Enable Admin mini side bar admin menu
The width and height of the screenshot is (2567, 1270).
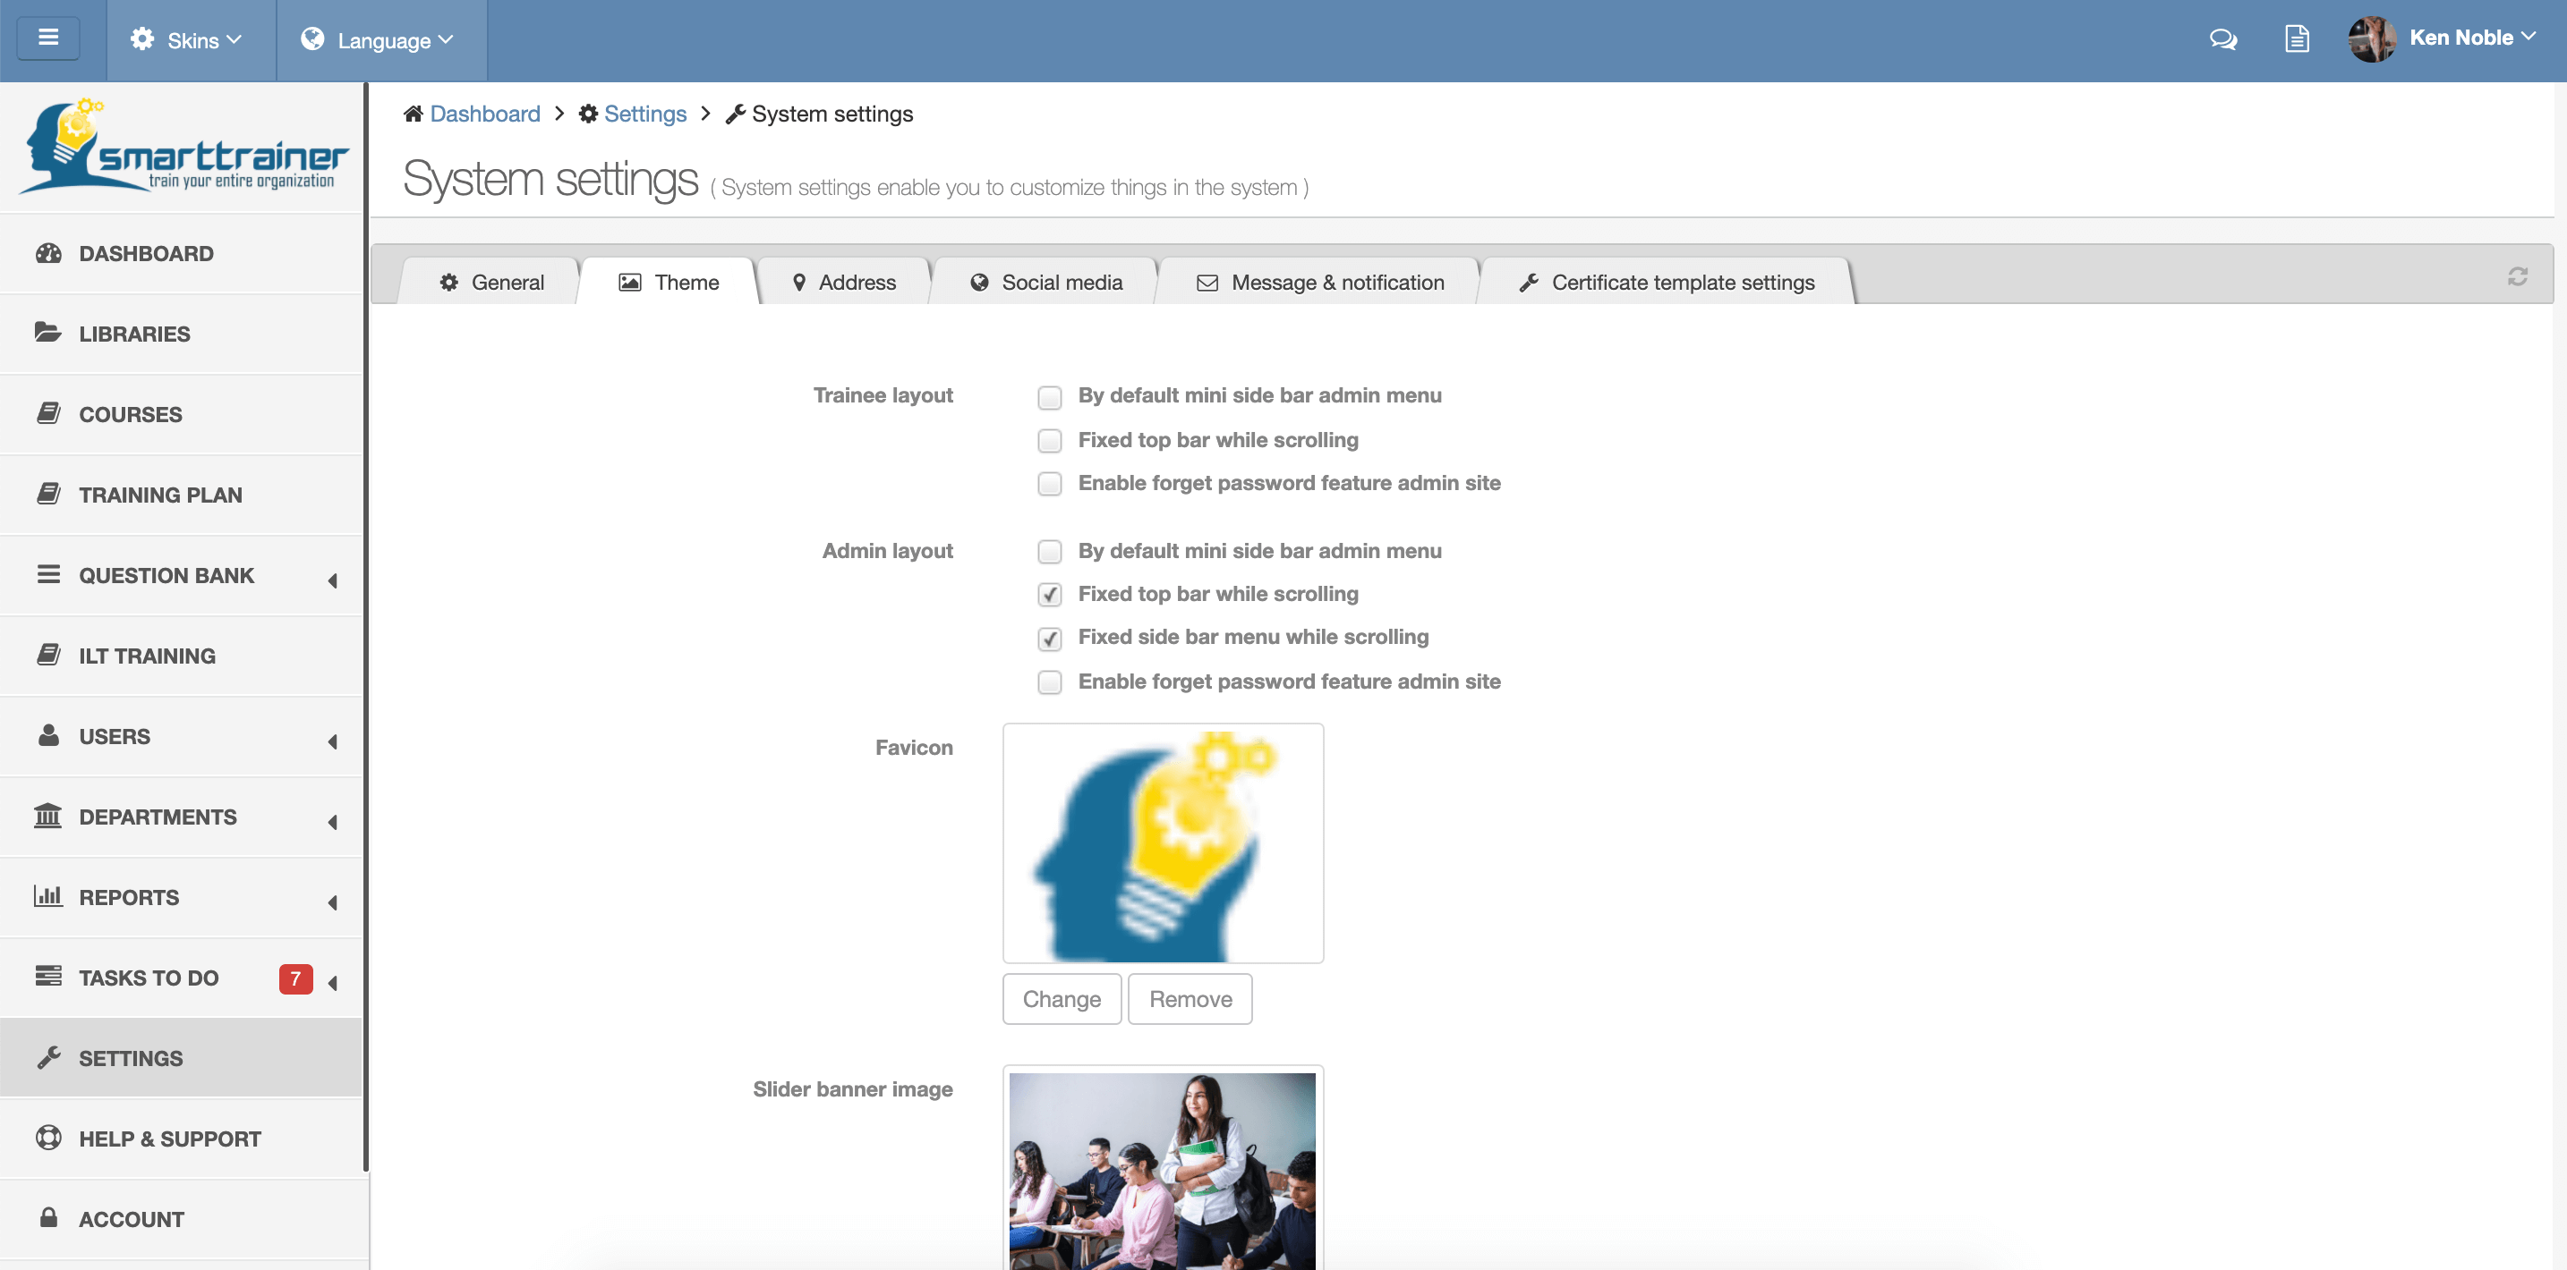click(x=1049, y=552)
